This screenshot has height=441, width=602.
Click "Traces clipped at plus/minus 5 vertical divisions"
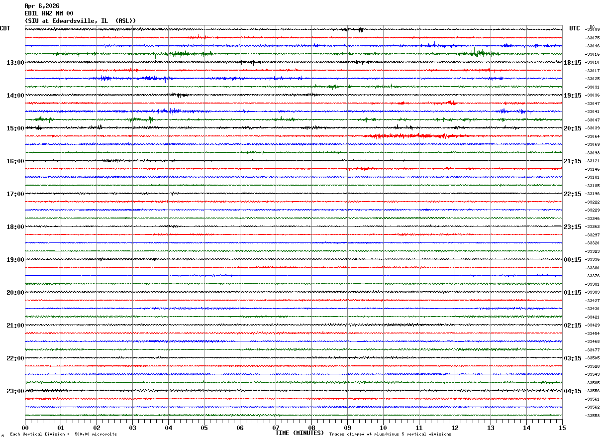coord(390,434)
